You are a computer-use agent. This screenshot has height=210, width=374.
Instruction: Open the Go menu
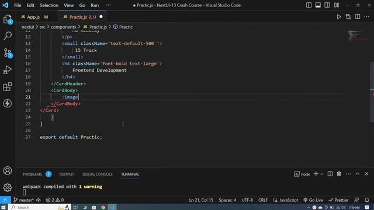[82, 5]
